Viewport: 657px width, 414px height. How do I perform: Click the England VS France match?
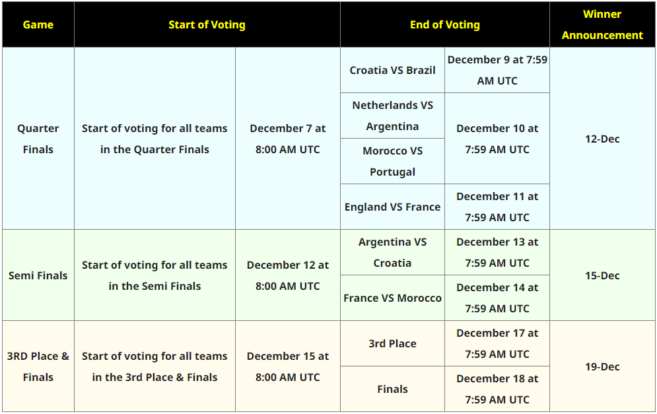pos(393,207)
